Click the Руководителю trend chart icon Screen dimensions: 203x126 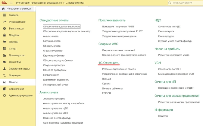click(x=5, y=22)
